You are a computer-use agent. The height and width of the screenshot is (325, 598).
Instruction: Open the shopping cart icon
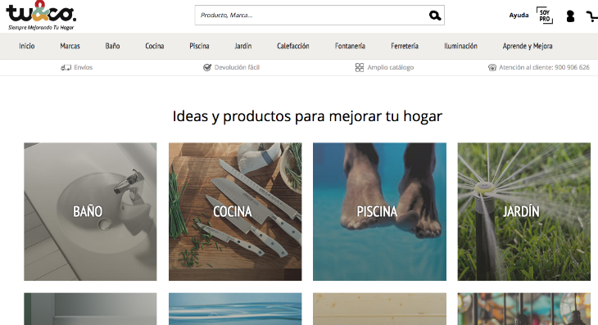pyautogui.click(x=592, y=16)
